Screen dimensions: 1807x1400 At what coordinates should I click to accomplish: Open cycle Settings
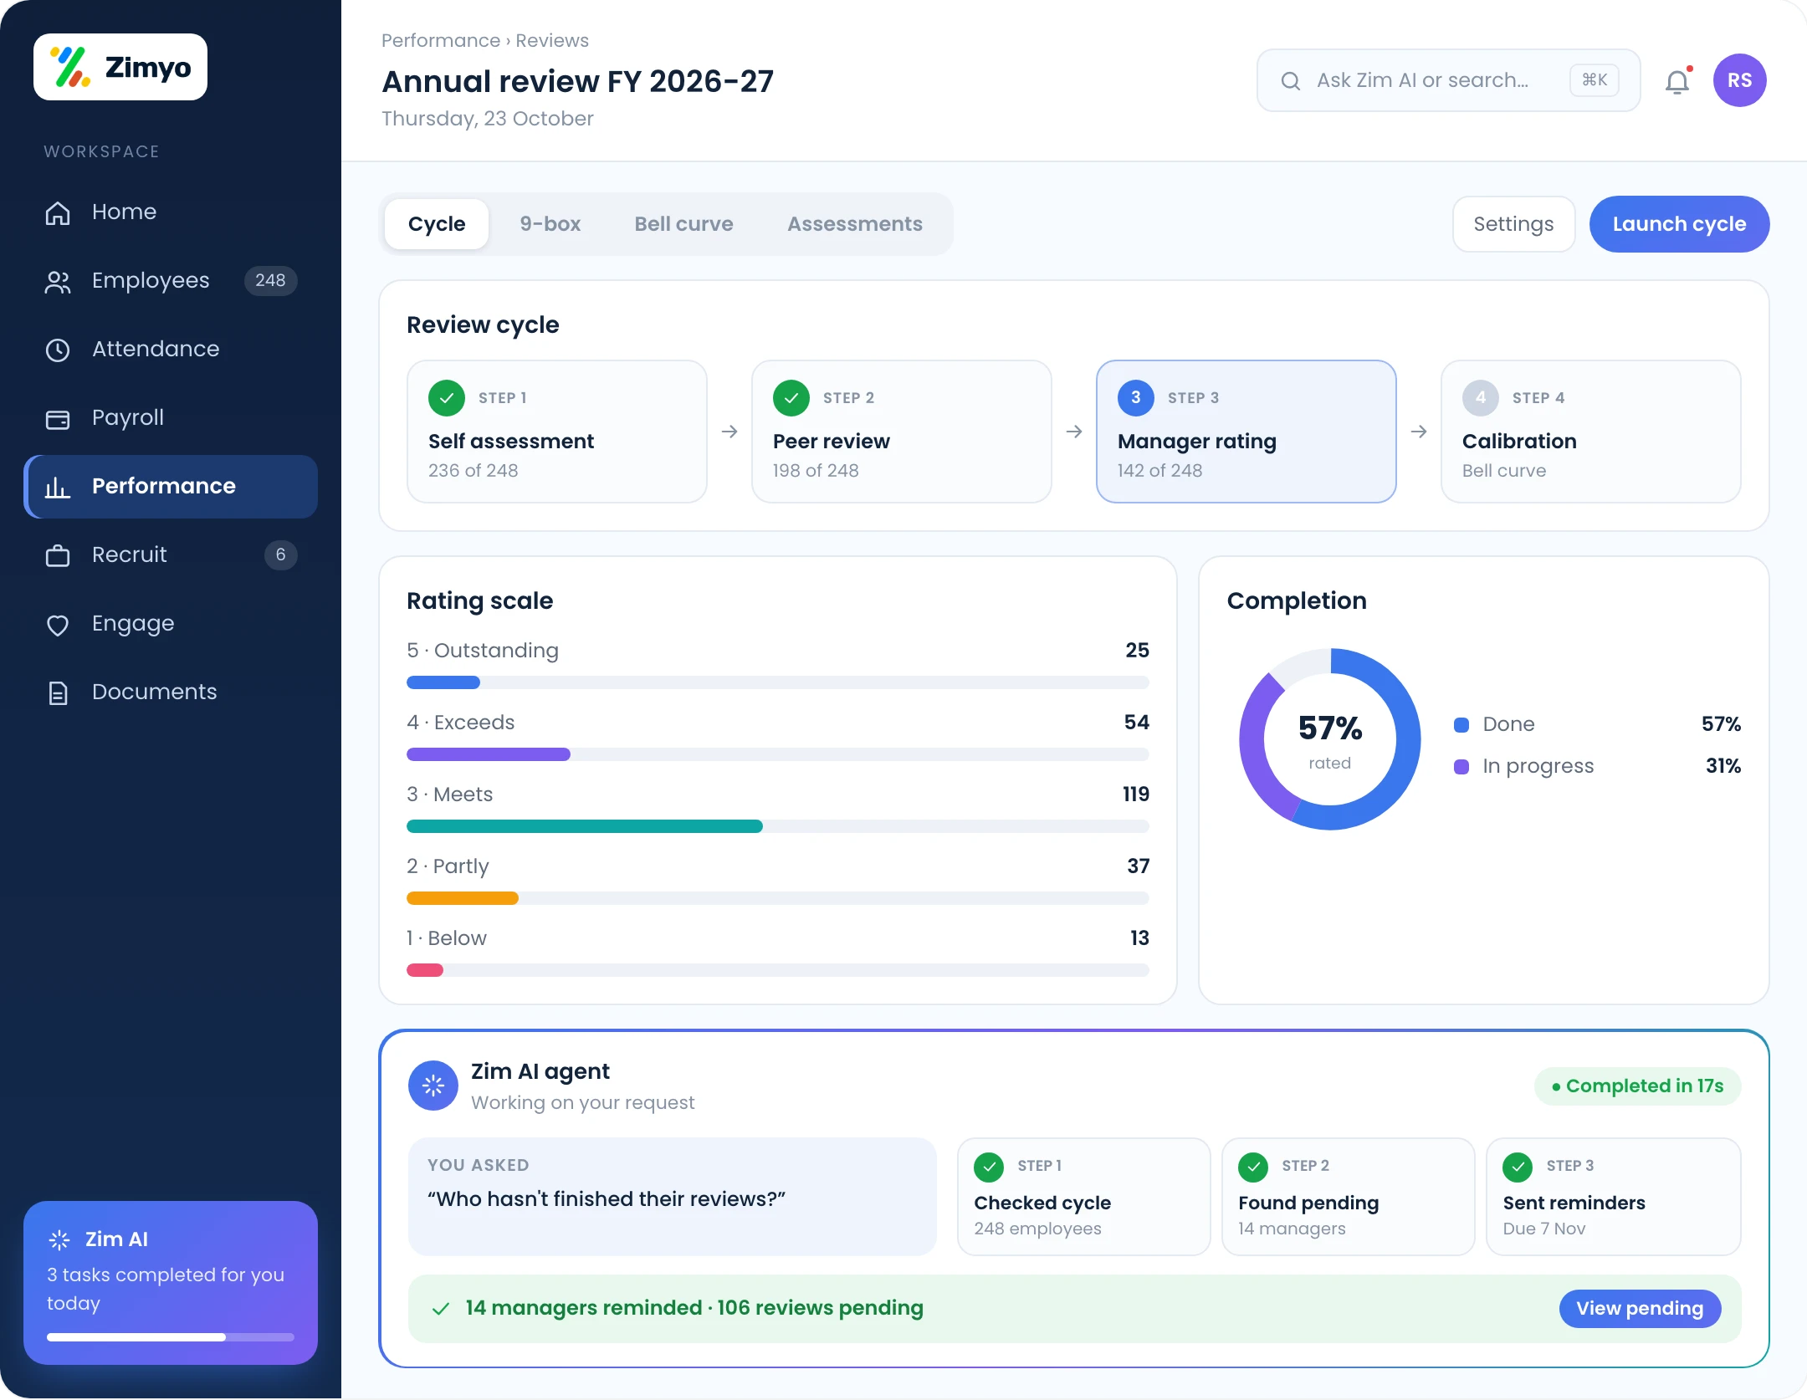coord(1513,224)
